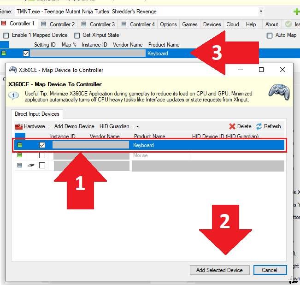Viewport: 300px width, 285px height.
Task: Click the Controller 3 tab status icon
Action: (84, 24)
